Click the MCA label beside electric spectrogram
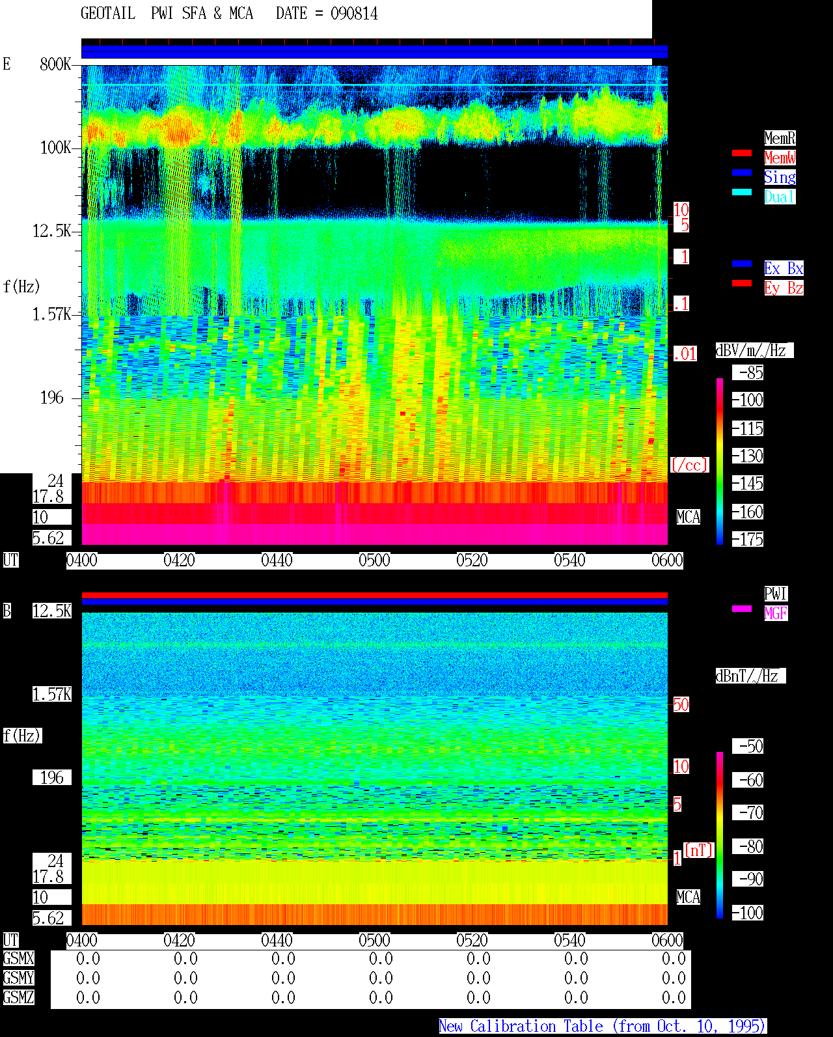This screenshot has height=1037, width=833. click(x=689, y=518)
